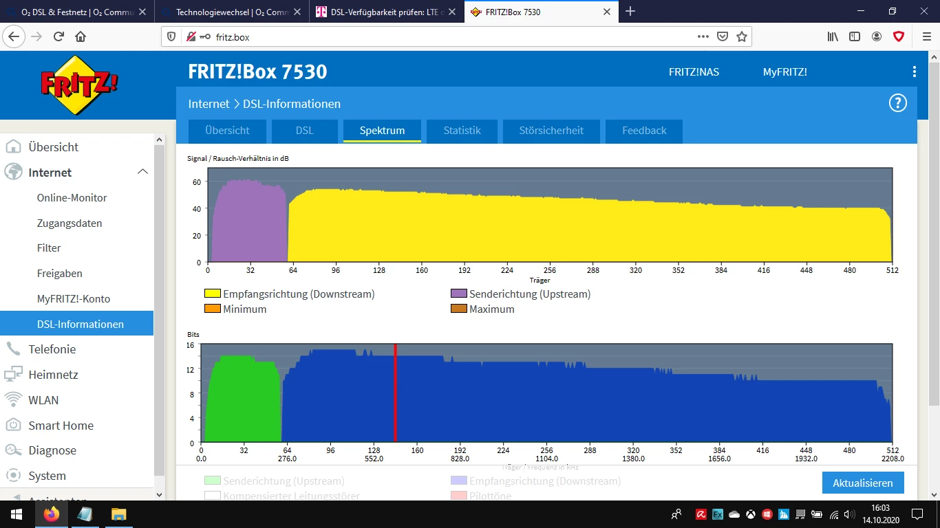Screen dimensions: 940x528
Task: Switch to the O2 DSL & Festnetz browser tab
Action: (77, 12)
